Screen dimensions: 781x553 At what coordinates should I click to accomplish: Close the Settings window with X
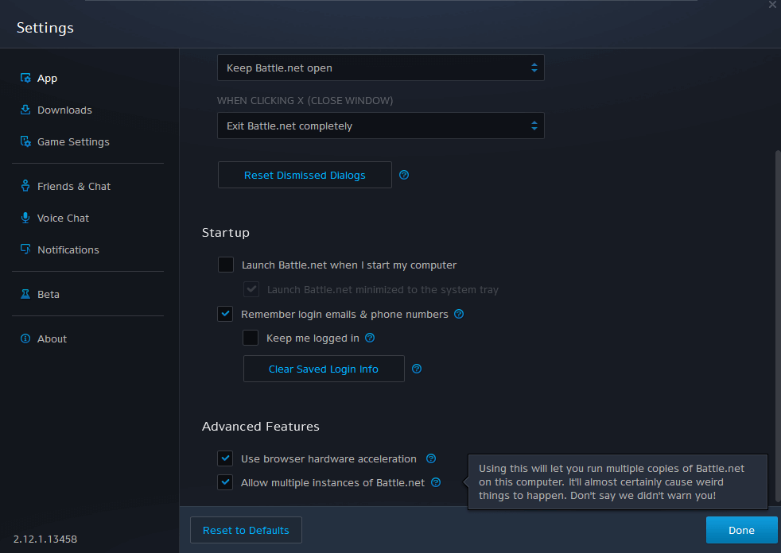tap(772, 5)
